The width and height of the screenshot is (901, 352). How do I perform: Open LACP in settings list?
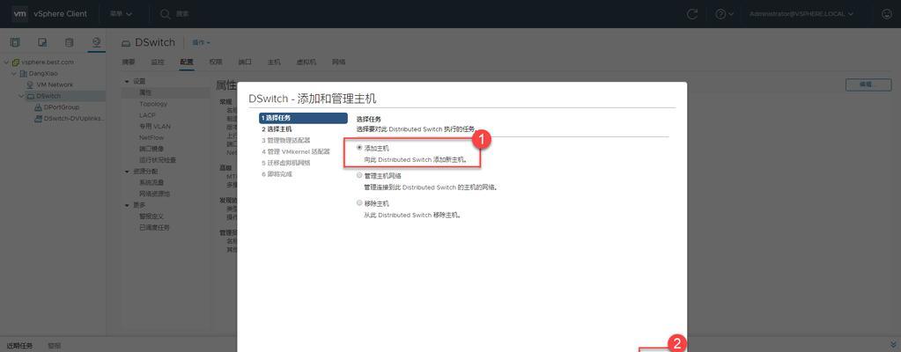(x=146, y=115)
